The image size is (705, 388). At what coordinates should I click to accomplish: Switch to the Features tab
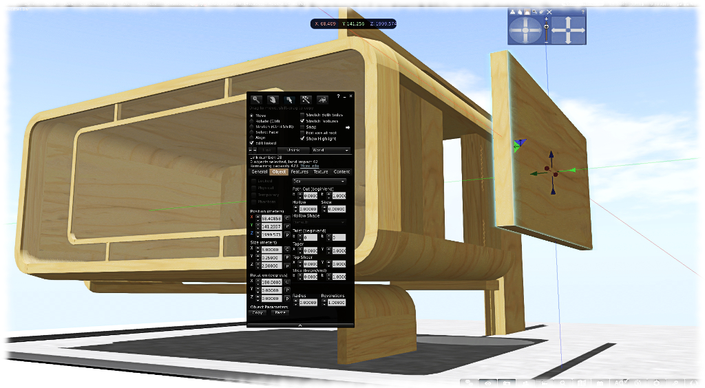pyautogui.click(x=299, y=171)
